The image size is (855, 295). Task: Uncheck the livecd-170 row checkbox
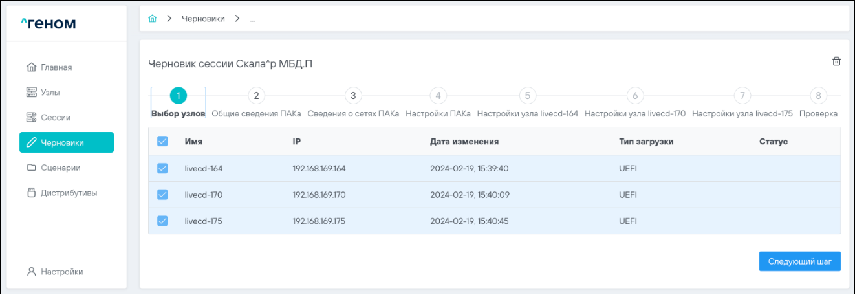(x=162, y=195)
